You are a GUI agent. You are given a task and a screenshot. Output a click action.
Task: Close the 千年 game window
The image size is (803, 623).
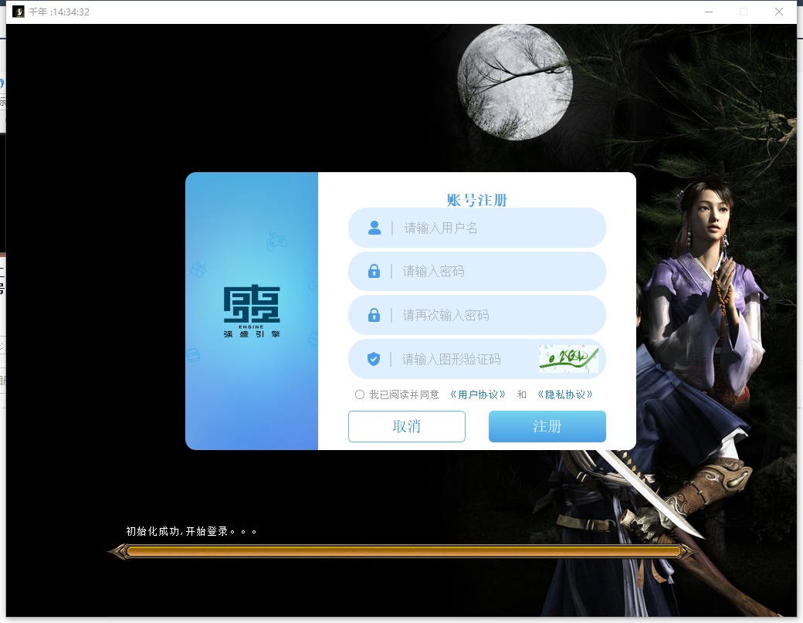pos(779,12)
